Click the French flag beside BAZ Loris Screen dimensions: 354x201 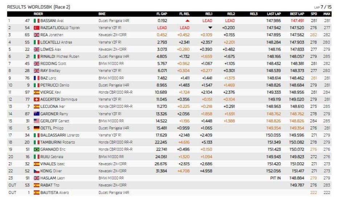pos(36,78)
